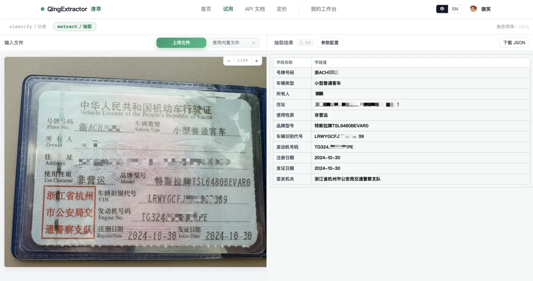Click the 字段值 column header
This screenshot has width=533, height=281.
[420, 63]
